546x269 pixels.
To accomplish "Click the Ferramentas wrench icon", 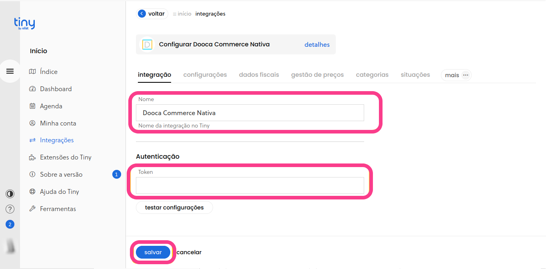I will pyautogui.click(x=32, y=209).
